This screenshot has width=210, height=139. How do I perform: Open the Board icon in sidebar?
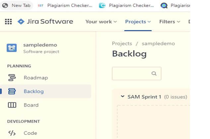[x=12, y=105]
